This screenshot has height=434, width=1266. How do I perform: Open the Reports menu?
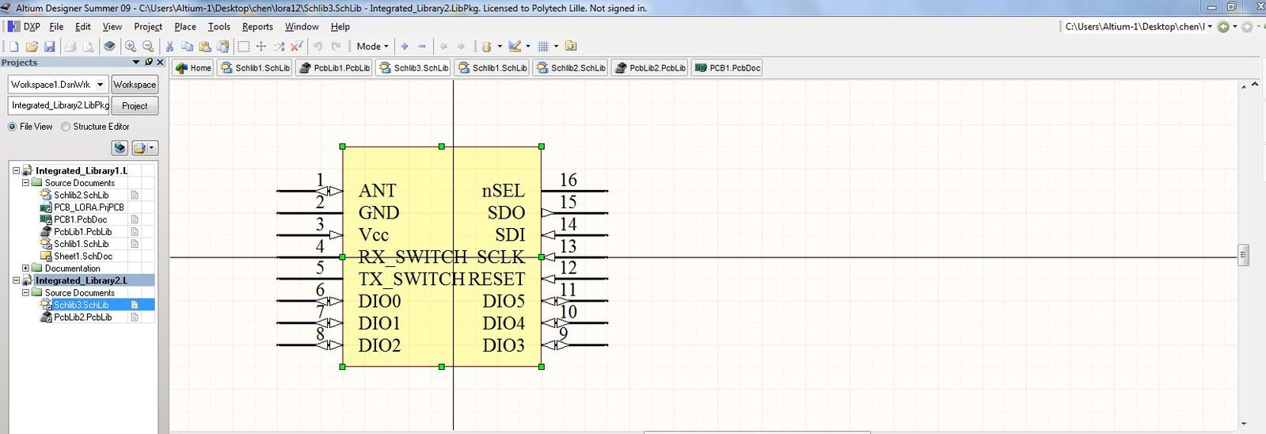click(x=257, y=27)
